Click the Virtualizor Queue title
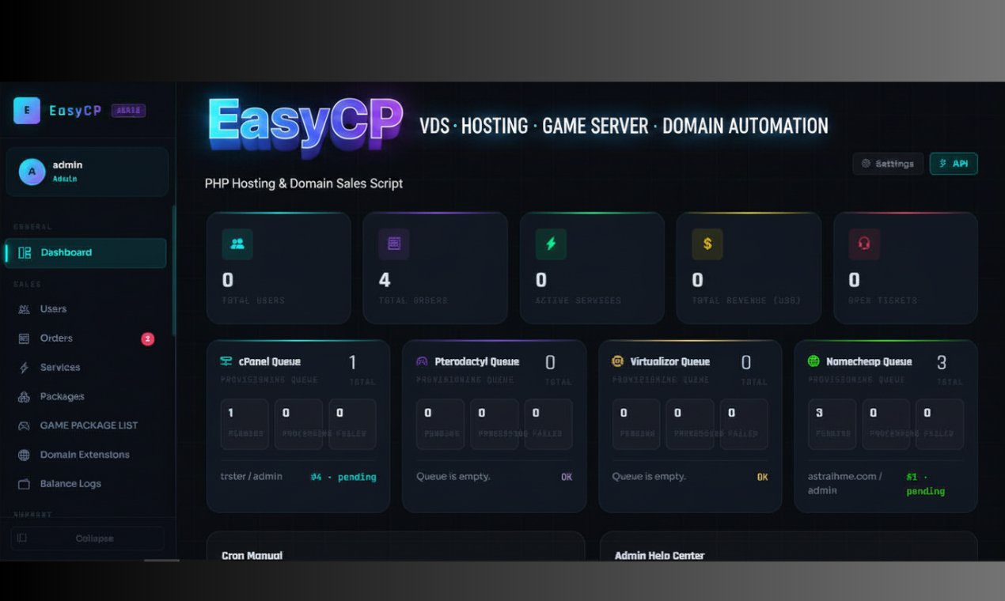 [x=670, y=362]
